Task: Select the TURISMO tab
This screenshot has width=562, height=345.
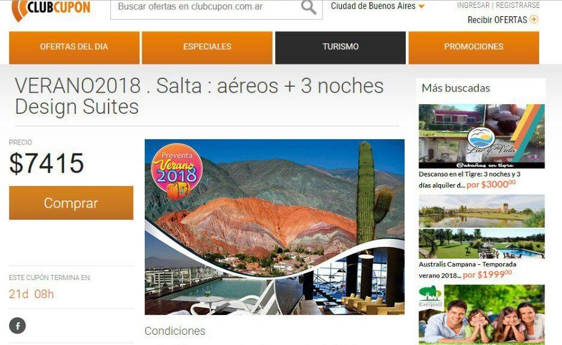Action: 341,48
